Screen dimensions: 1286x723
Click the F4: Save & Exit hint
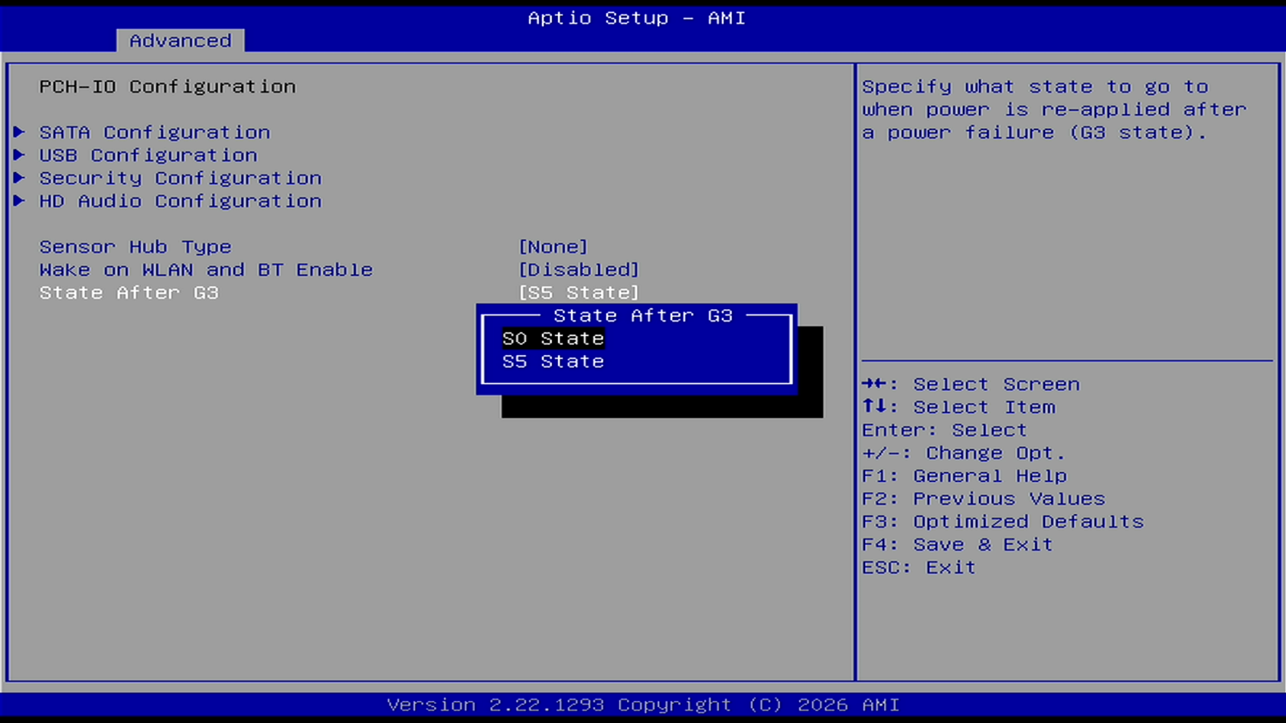click(x=958, y=545)
